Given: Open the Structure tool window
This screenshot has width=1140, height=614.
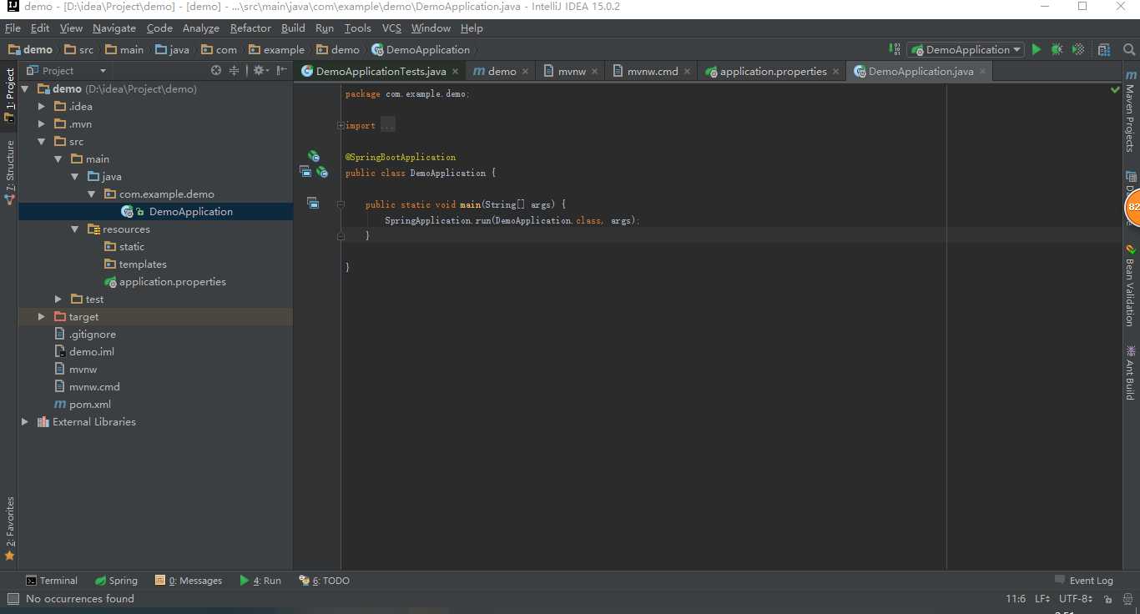Looking at the screenshot, I should point(10,173).
